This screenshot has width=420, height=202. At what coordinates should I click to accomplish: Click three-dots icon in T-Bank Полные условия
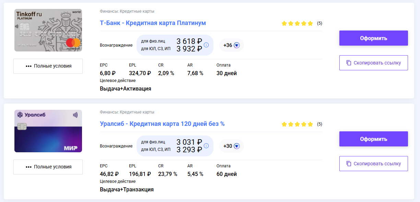[x=28, y=66]
